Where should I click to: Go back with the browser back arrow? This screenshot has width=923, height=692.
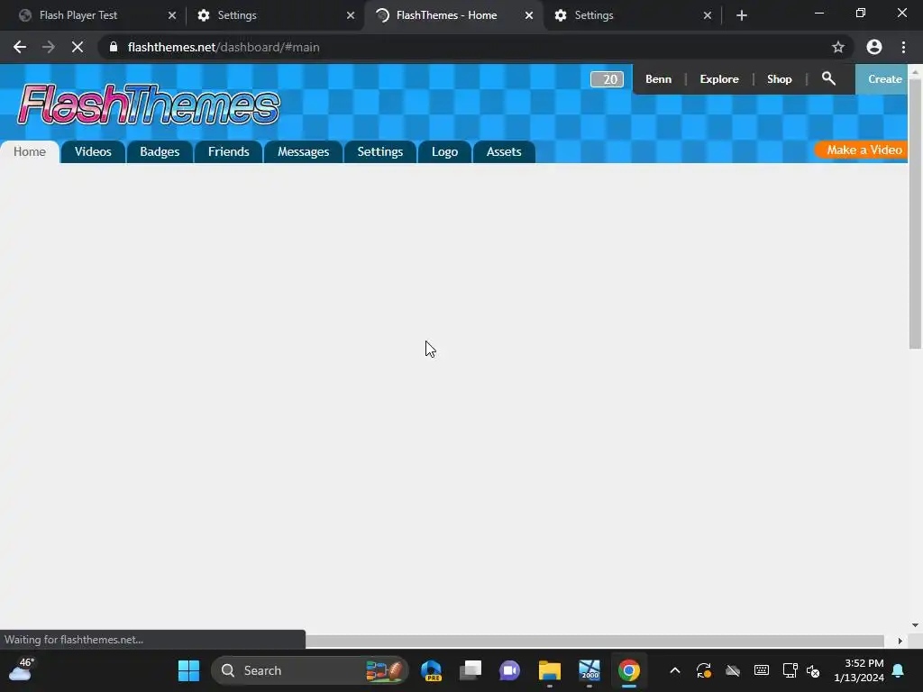click(x=20, y=47)
